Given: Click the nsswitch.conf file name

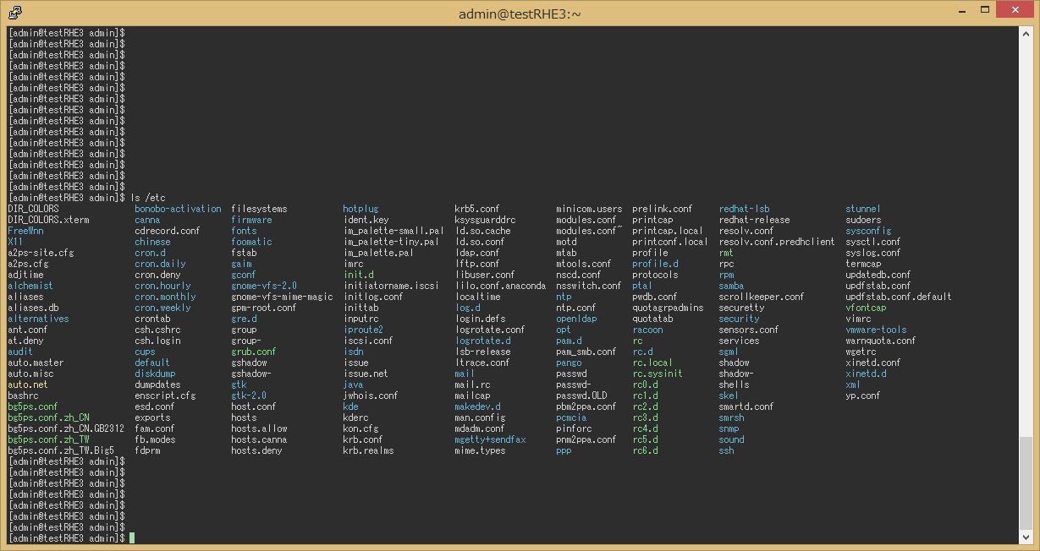Looking at the screenshot, I should (588, 286).
